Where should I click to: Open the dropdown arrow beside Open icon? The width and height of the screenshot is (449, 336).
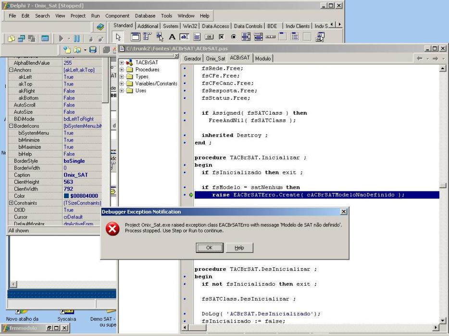coord(85,50)
